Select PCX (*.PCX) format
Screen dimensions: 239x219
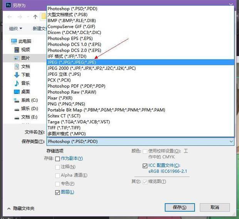pyautogui.click(x=140, y=80)
